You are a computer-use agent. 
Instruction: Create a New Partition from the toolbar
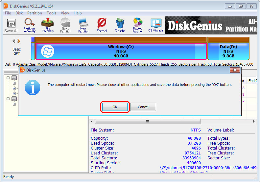83,25
